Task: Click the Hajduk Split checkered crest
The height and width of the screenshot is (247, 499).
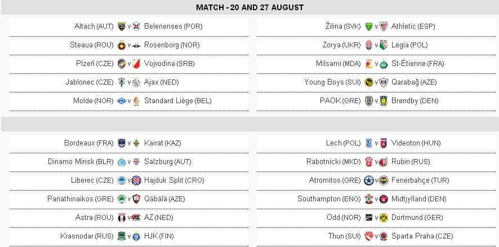Action: click(136, 180)
